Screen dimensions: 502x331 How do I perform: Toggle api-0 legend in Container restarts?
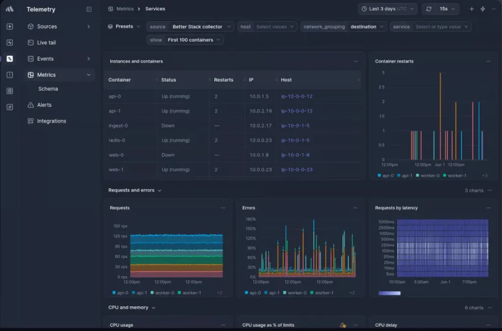click(x=385, y=176)
